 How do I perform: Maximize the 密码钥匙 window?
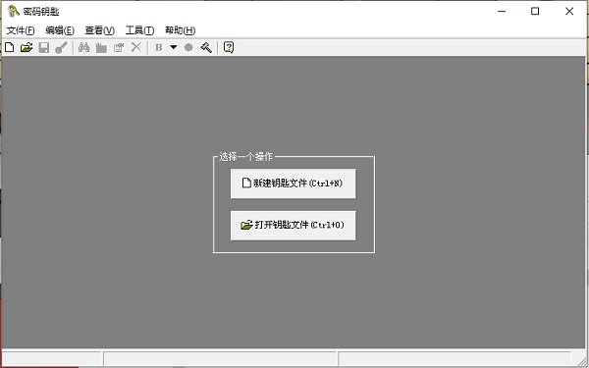coord(535,11)
